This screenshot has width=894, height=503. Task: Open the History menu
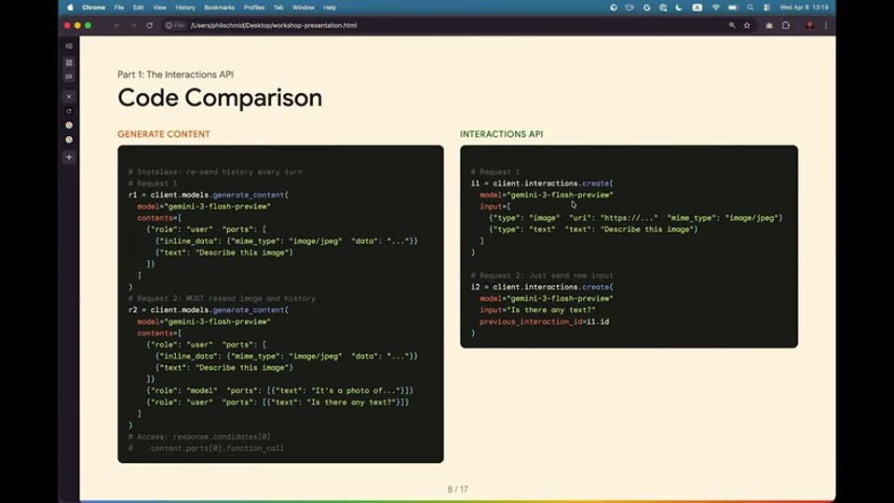(x=184, y=7)
